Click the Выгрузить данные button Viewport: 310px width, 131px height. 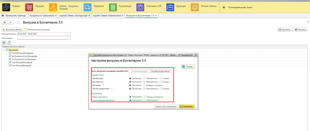(x=12, y=29)
